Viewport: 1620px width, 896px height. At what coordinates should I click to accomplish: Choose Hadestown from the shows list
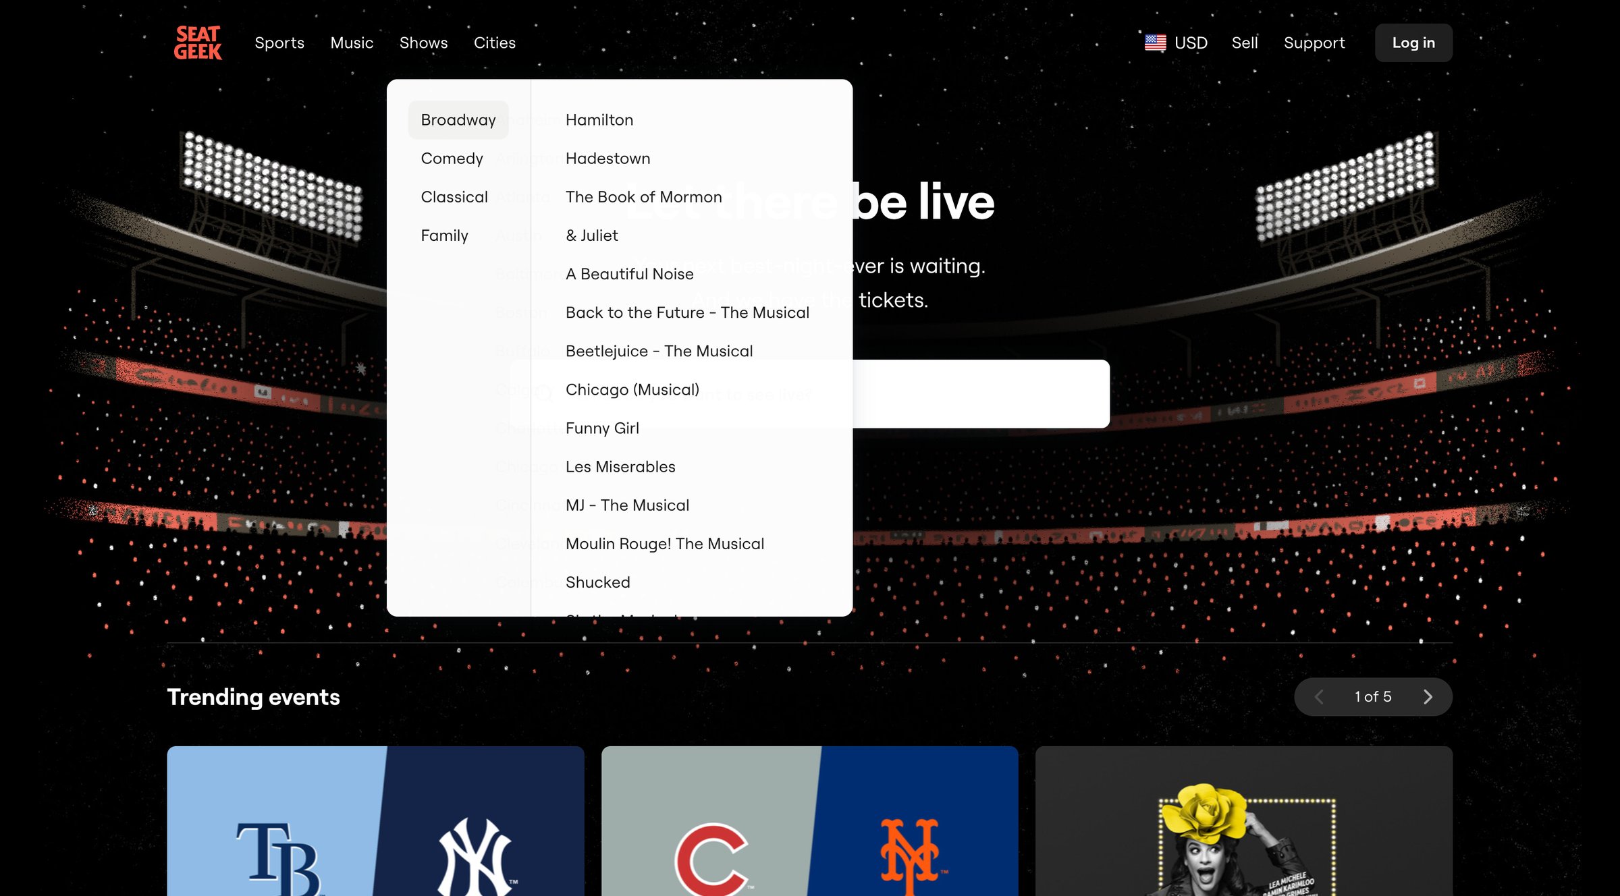(x=607, y=159)
